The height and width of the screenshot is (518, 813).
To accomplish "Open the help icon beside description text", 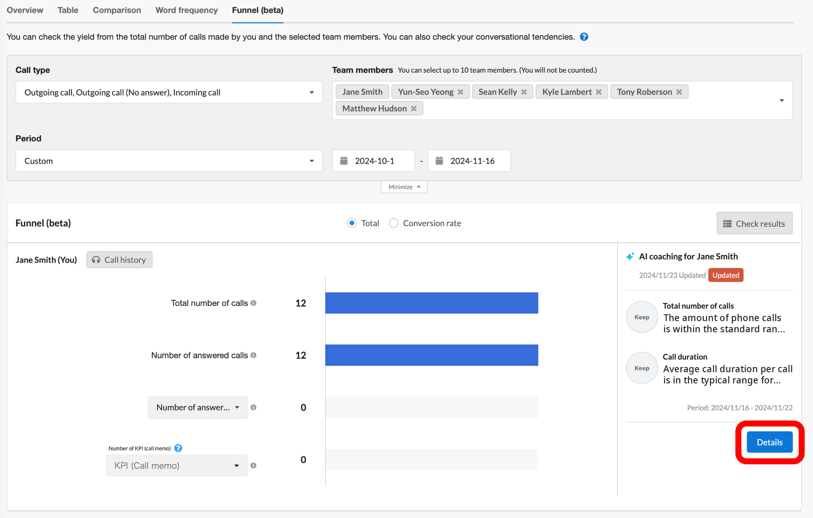I will pos(584,37).
